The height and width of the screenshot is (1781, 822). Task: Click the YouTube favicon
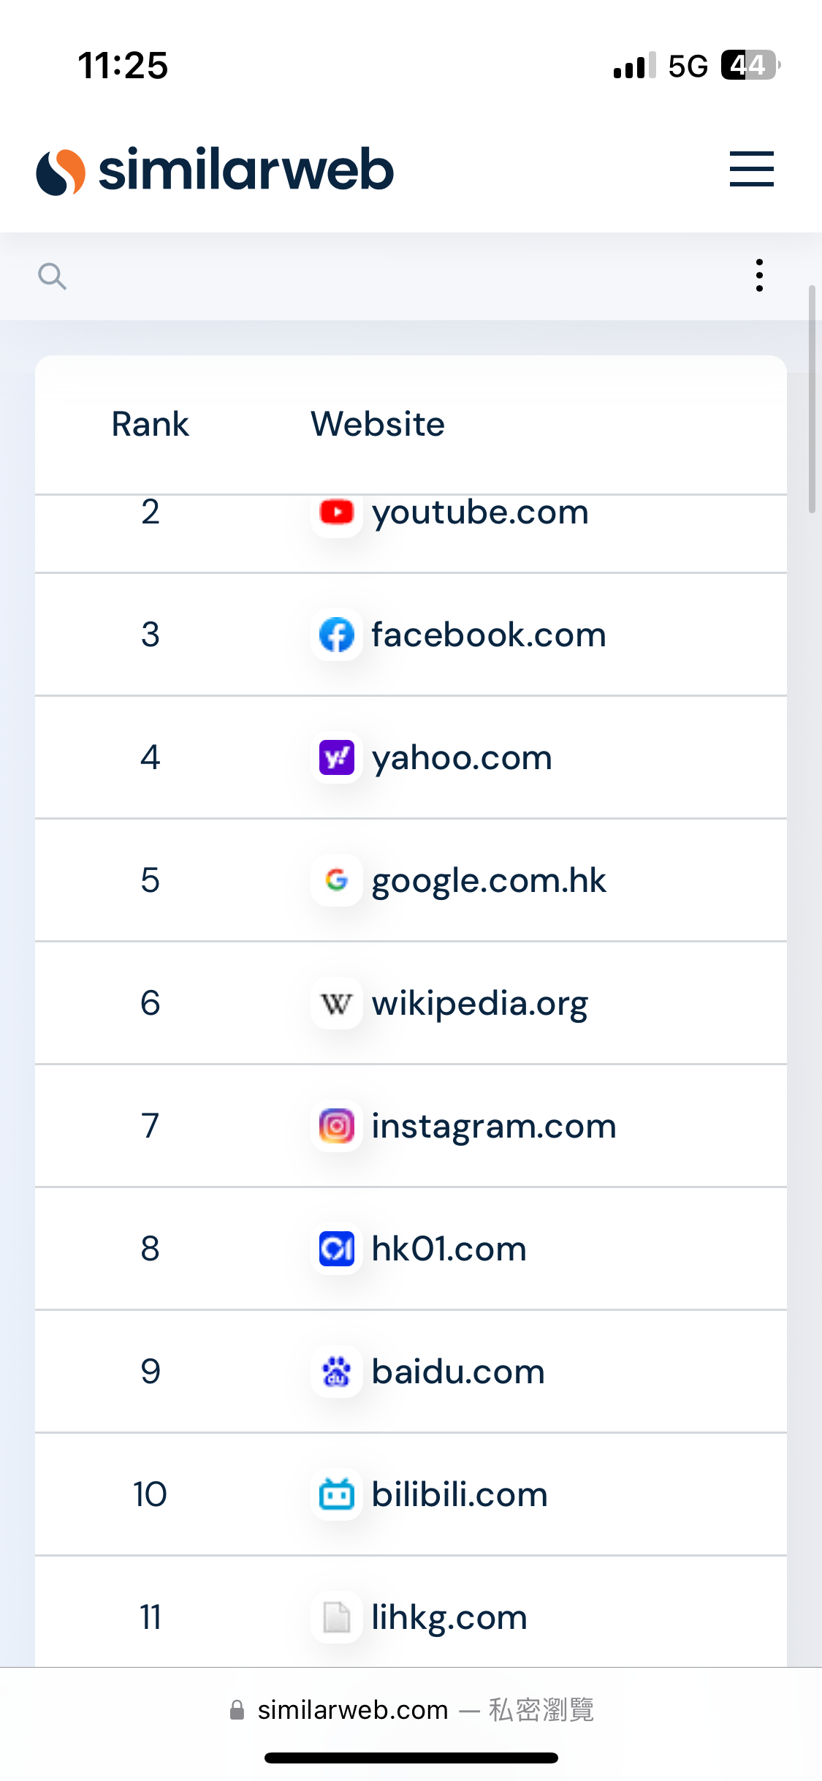[x=337, y=512]
